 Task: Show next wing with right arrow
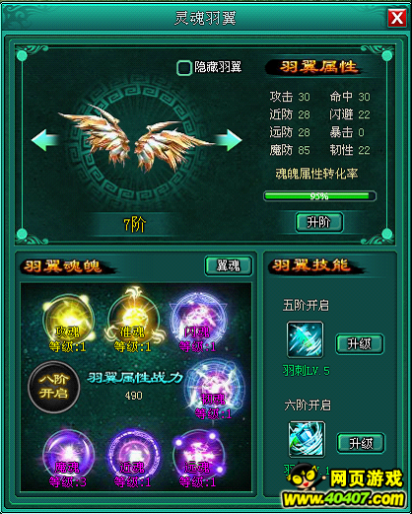[x=229, y=140]
